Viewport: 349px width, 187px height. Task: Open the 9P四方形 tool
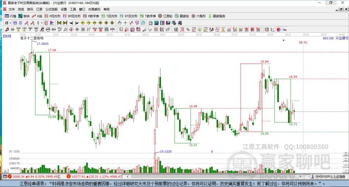(x=72, y=16)
